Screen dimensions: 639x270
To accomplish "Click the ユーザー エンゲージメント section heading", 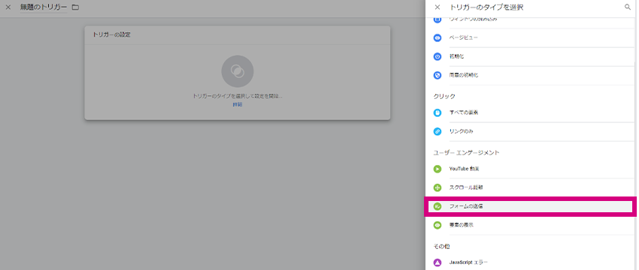I will 466,152.
